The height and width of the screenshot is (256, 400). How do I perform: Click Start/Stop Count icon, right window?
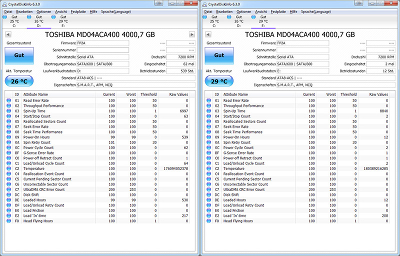click(x=209, y=116)
